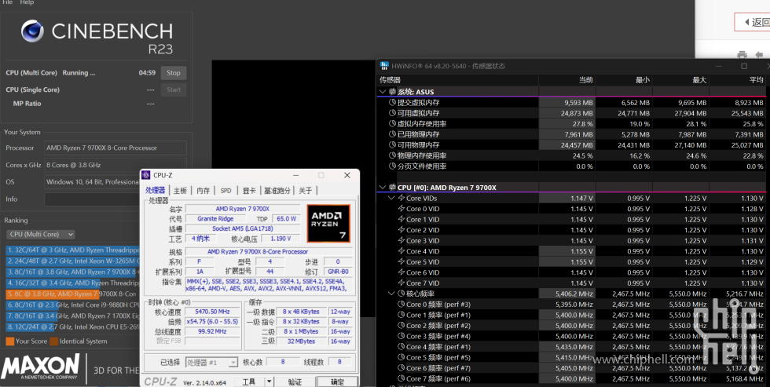
Task: Click the lightning icon beside Core 2 VID
Action: (401, 229)
